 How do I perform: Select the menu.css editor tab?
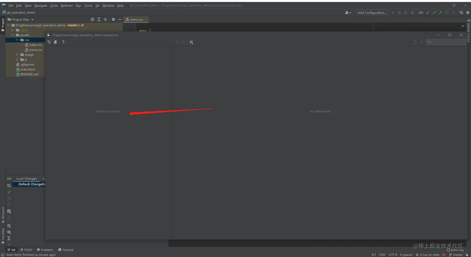pos(136,19)
